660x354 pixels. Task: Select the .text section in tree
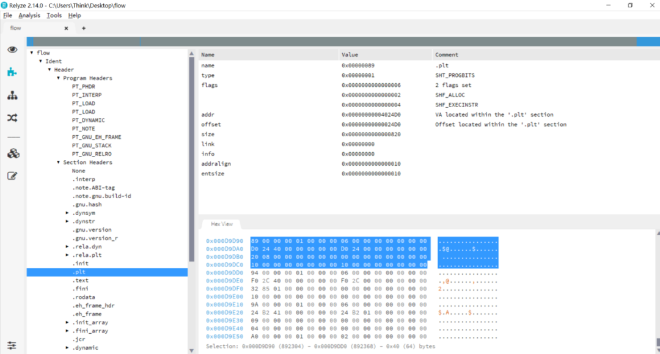click(80, 280)
